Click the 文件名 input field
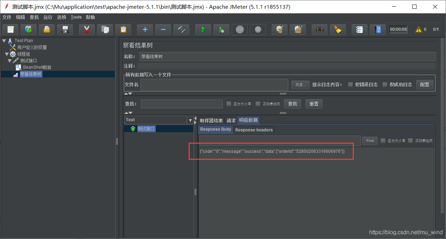446x239 pixels. coord(214,84)
